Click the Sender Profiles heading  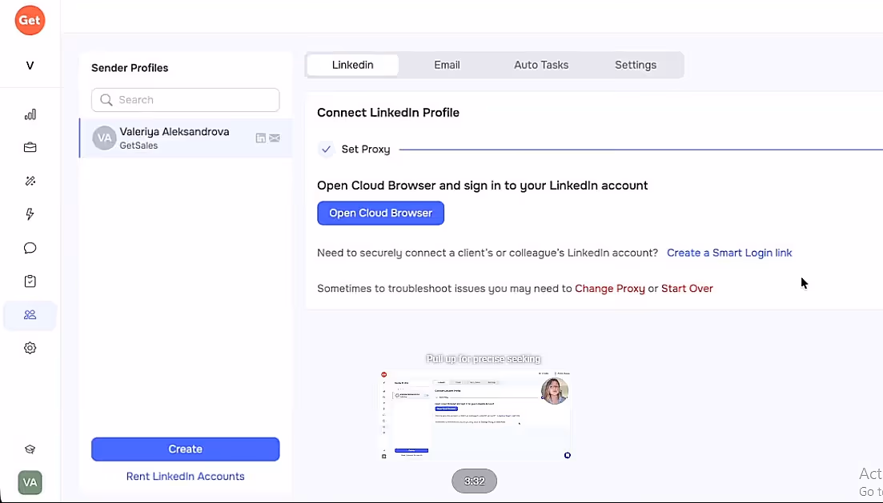[130, 68]
